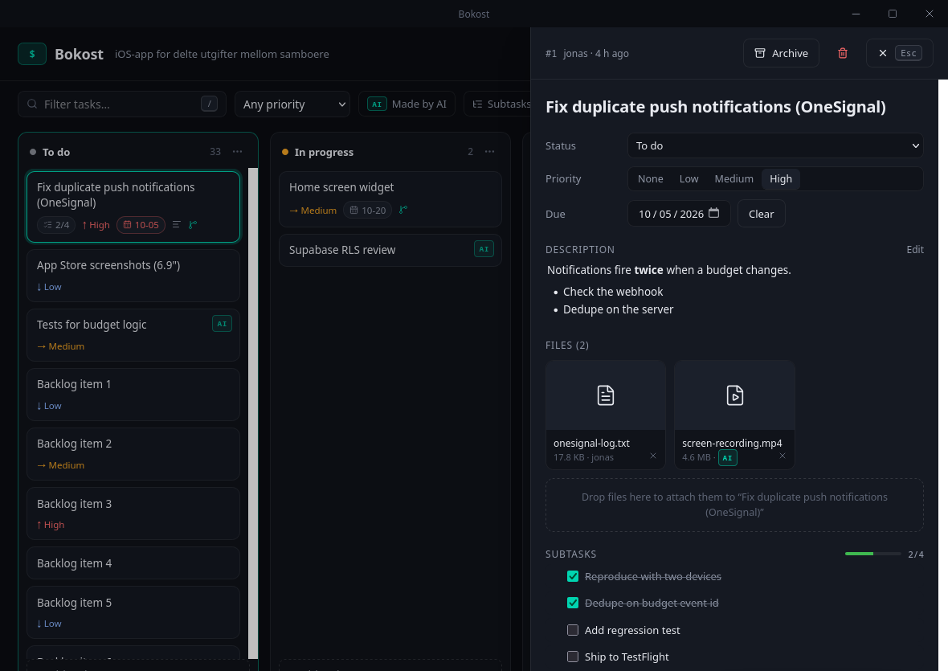Click the git branch icon on first card
The height and width of the screenshot is (671, 948).
(x=193, y=224)
